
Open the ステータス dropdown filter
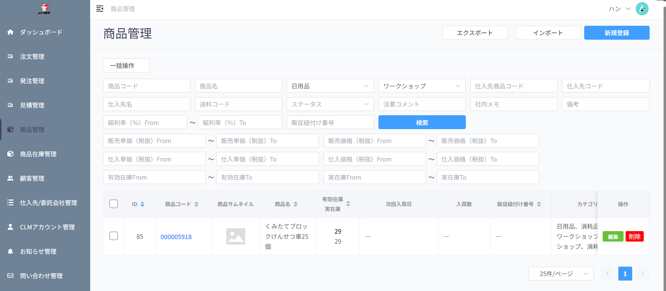(330, 104)
